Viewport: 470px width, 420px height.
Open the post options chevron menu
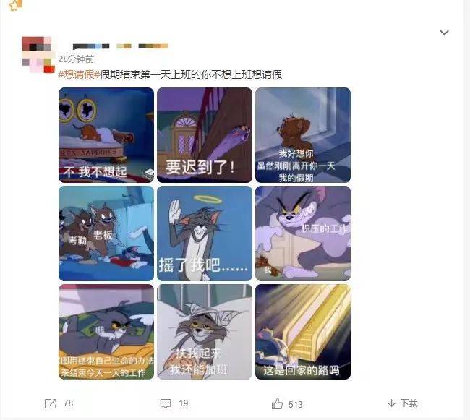point(444,33)
